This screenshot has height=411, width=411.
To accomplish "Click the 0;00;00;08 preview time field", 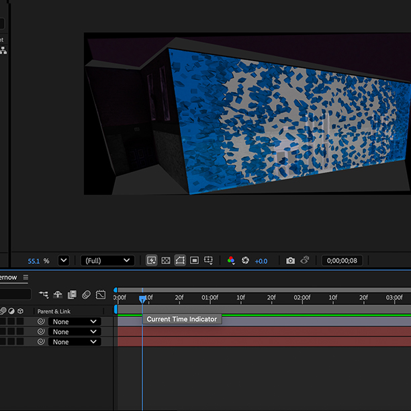I will (342, 261).
